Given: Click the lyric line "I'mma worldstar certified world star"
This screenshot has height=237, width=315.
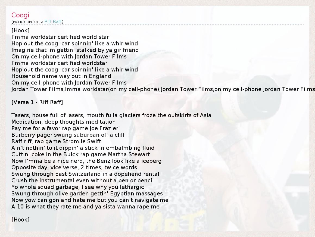Looking at the screenshot, I should pos(60,37).
